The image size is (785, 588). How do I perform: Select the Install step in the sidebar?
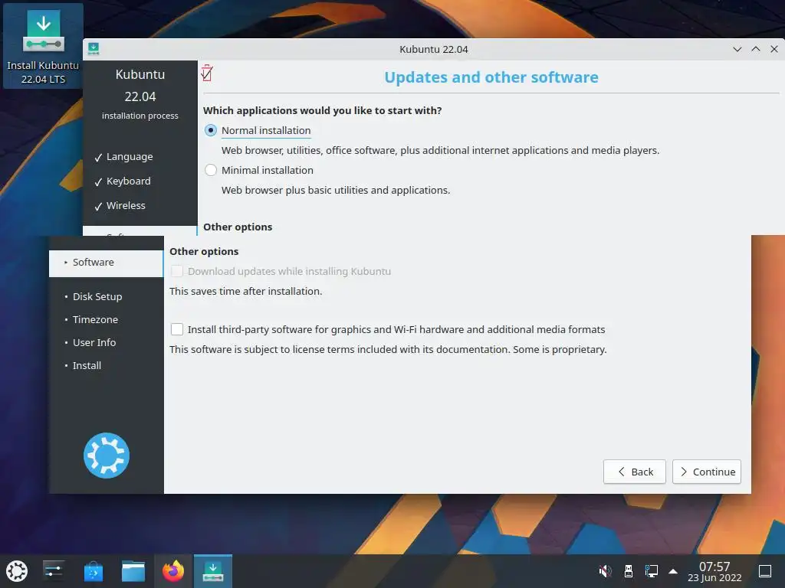coord(87,365)
